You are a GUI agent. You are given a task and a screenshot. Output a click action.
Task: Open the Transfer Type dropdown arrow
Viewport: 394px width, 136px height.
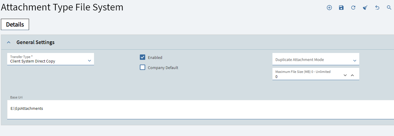(90, 61)
